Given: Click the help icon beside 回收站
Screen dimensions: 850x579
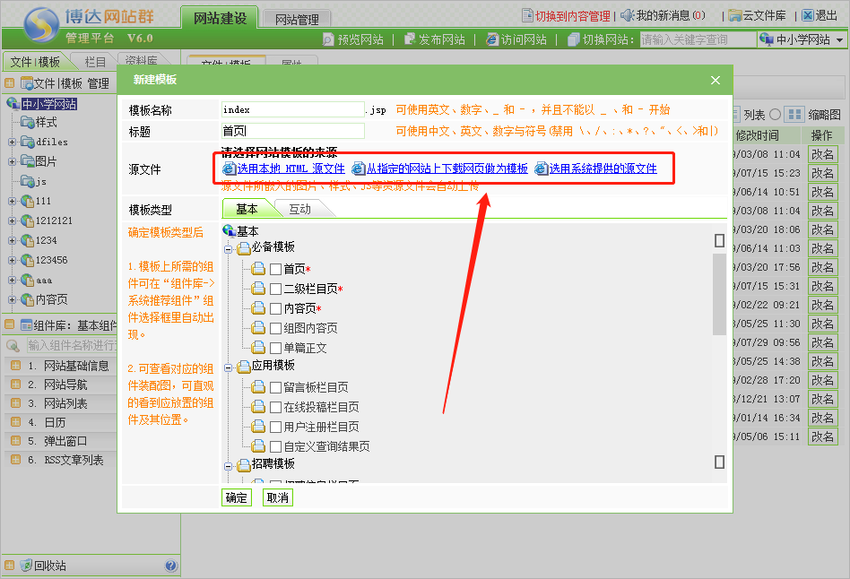Looking at the screenshot, I should tap(170, 566).
